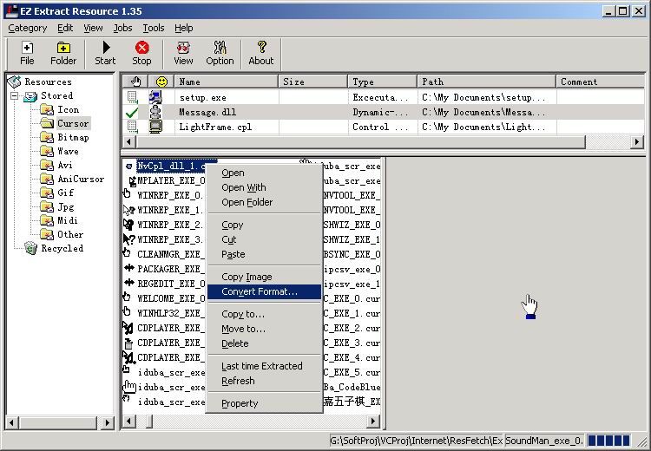This screenshot has height=451, width=651.
Task: Collapse the Stored tree node
Action: point(15,96)
